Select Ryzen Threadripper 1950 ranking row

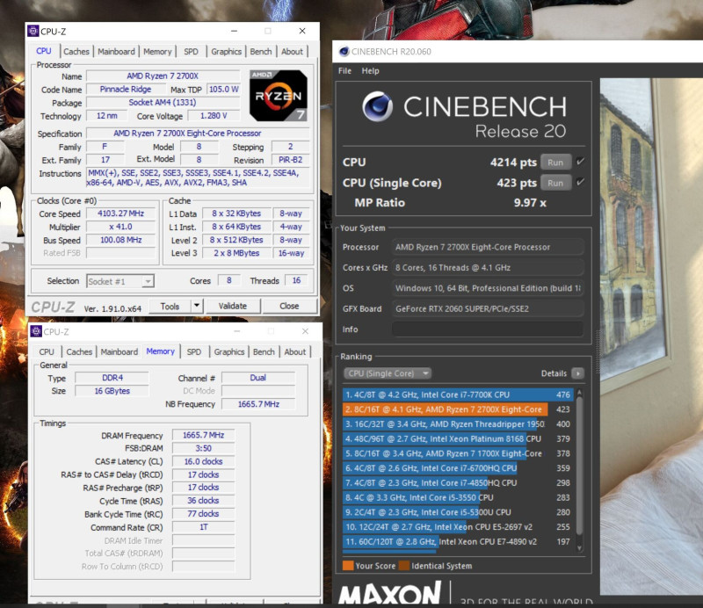coord(458,424)
